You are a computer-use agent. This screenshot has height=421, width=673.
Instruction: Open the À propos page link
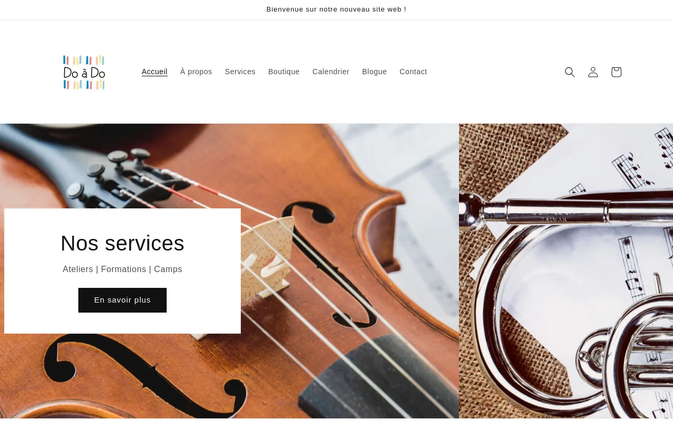pyautogui.click(x=196, y=72)
